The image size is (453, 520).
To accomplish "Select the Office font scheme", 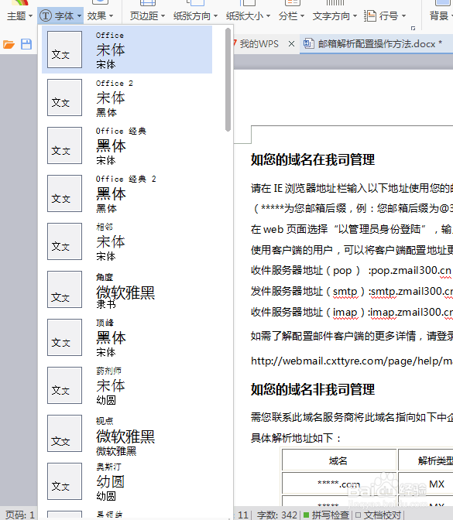I will click(x=127, y=50).
